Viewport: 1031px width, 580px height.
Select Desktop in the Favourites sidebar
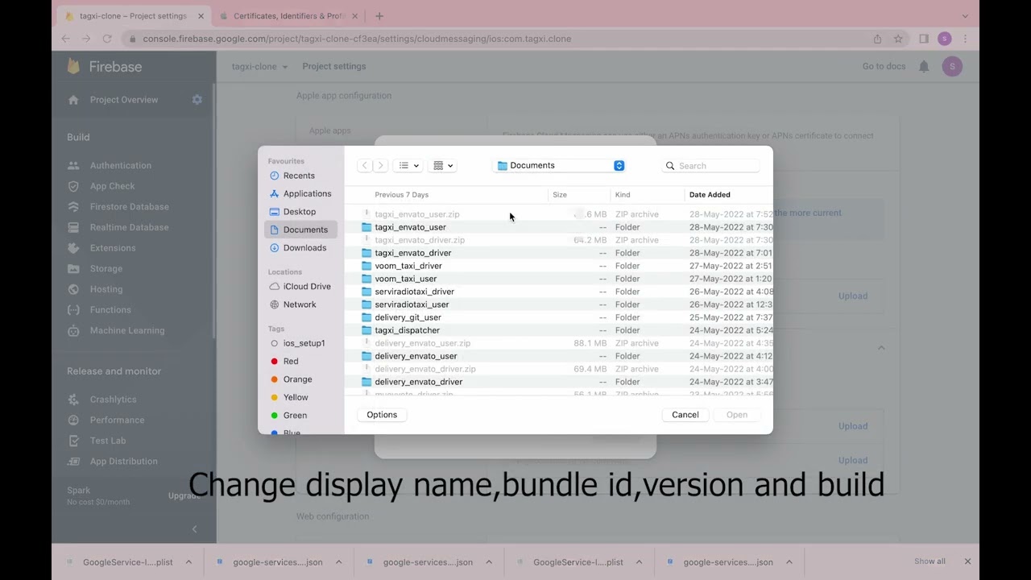tap(298, 212)
